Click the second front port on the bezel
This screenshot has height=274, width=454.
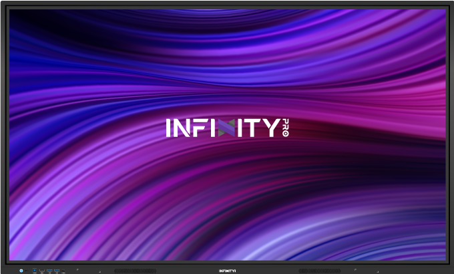click(x=42, y=271)
